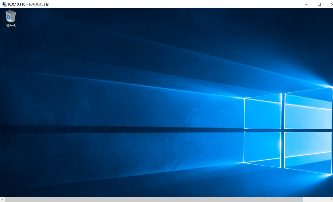Screen dimensions: 333x202
Task: Click scrollbar track right of the thumb
Action: coord(315,199)
